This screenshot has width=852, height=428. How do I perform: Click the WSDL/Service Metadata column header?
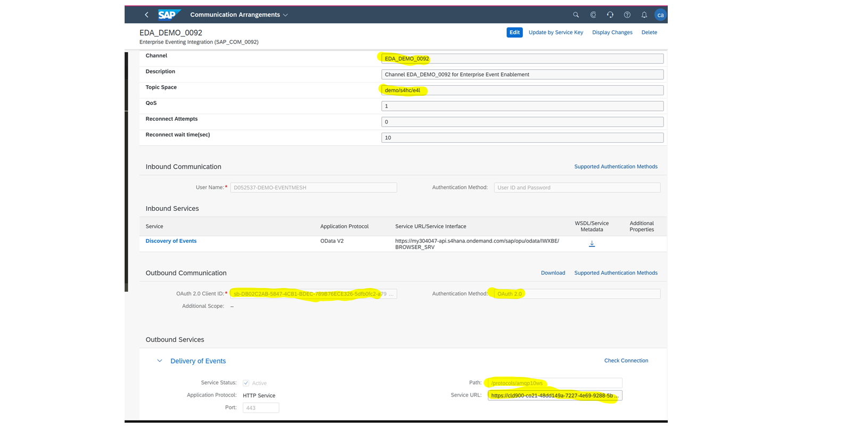592,226
